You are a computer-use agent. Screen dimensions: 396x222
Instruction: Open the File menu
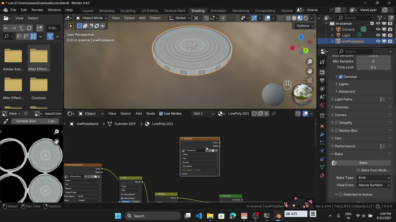pyautogui.click(x=13, y=10)
